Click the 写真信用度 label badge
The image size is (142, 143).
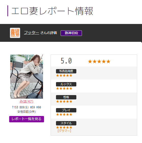pyautogui.click(x=66, y=71)
